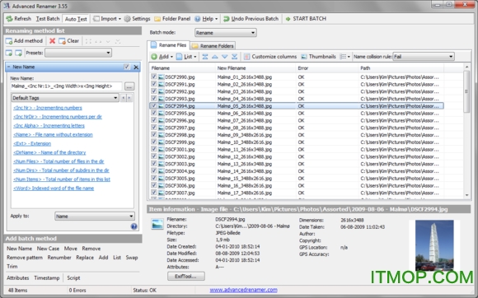Sort by New Filename column header
Image resolution: width=478 pixels, height=298 pixels.
click(255, 68)
